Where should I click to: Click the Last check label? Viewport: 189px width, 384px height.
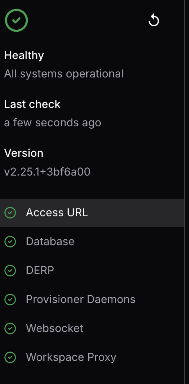32,104
